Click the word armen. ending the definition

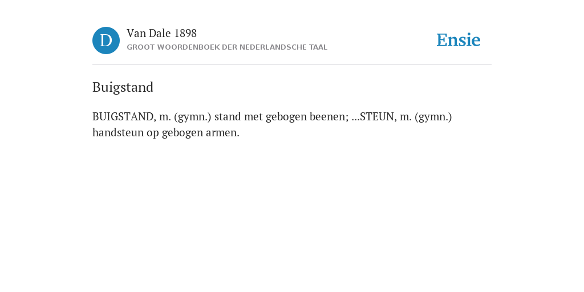click(223, 133)
